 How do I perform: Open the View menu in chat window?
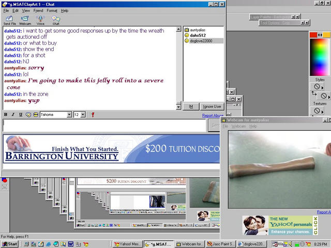point(26,10)
